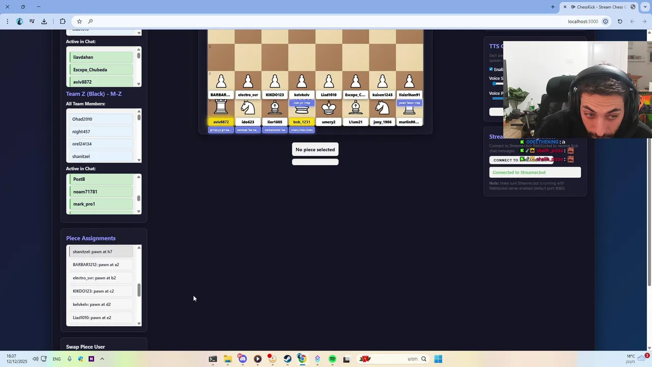The height and width of the screenshot is (367, 652).
Task: Click the yellow bob_1231 name label
Action: [x=302, y=122]
